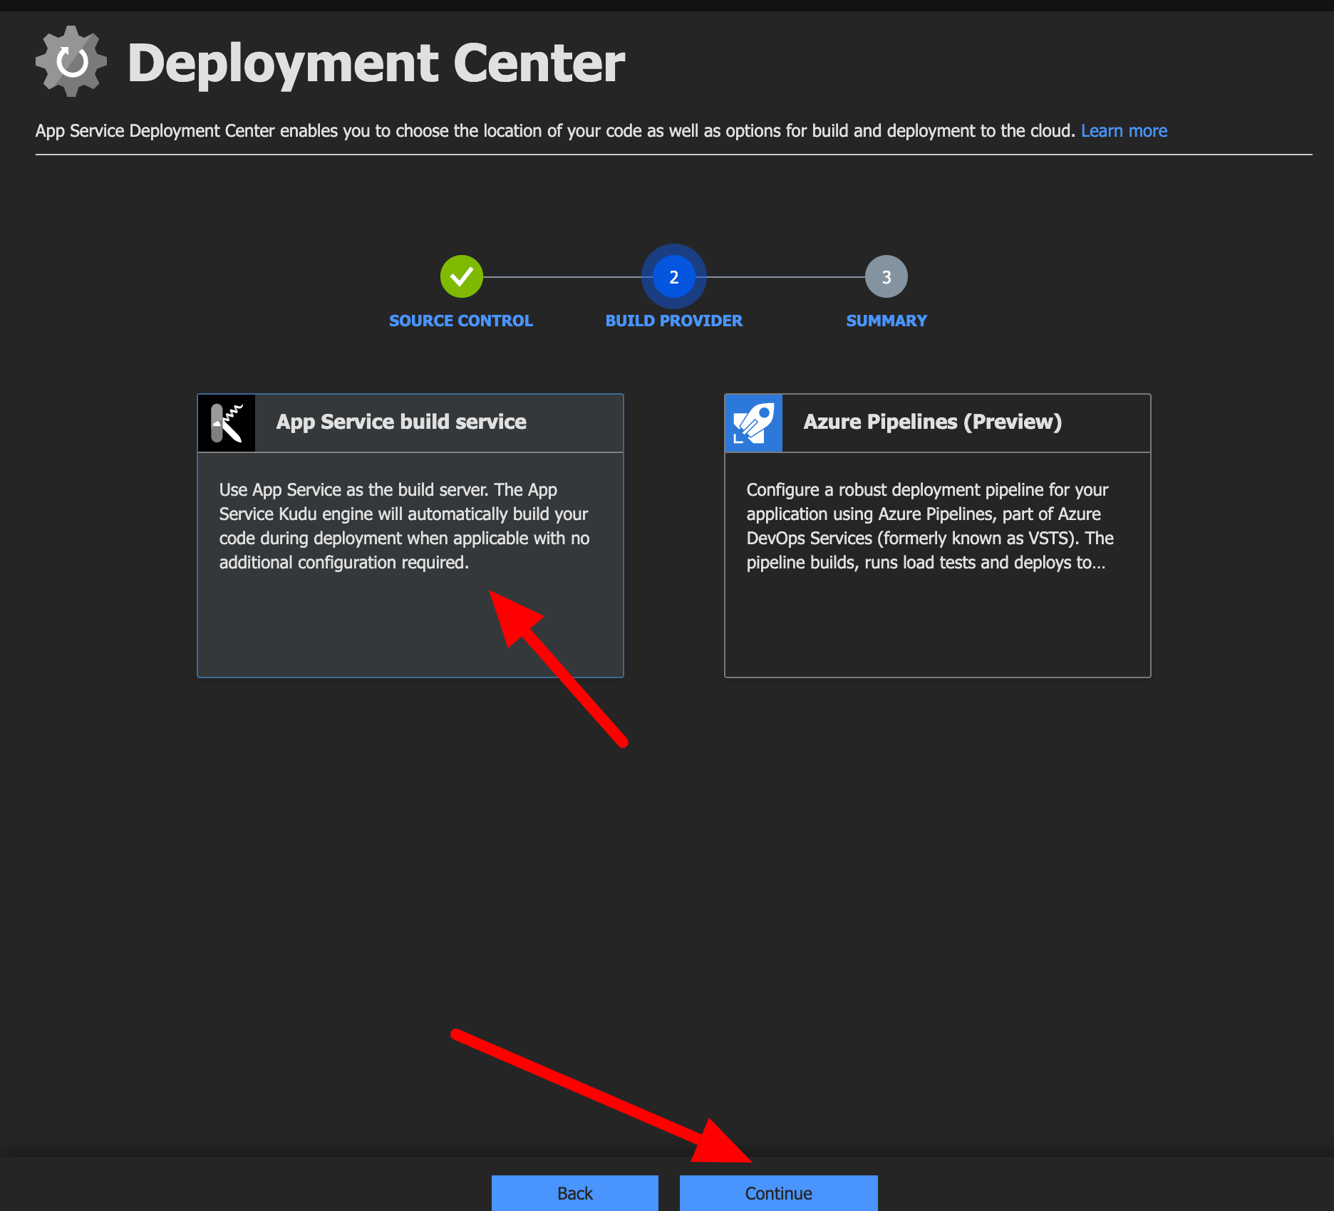The width and height of the screenshot is (1334, 1211).
Task: Click the green checkmark step circle
Action: (461, 276)
